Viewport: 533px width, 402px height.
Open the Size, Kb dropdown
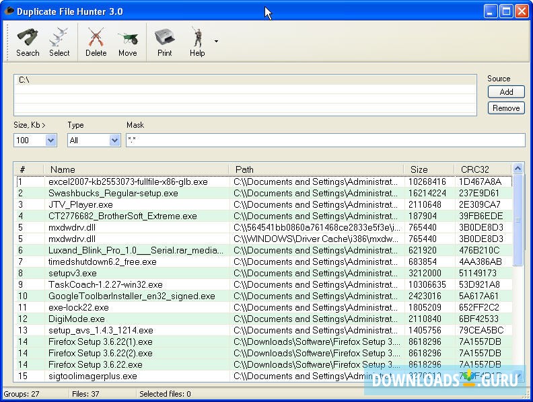pos(50,140)
